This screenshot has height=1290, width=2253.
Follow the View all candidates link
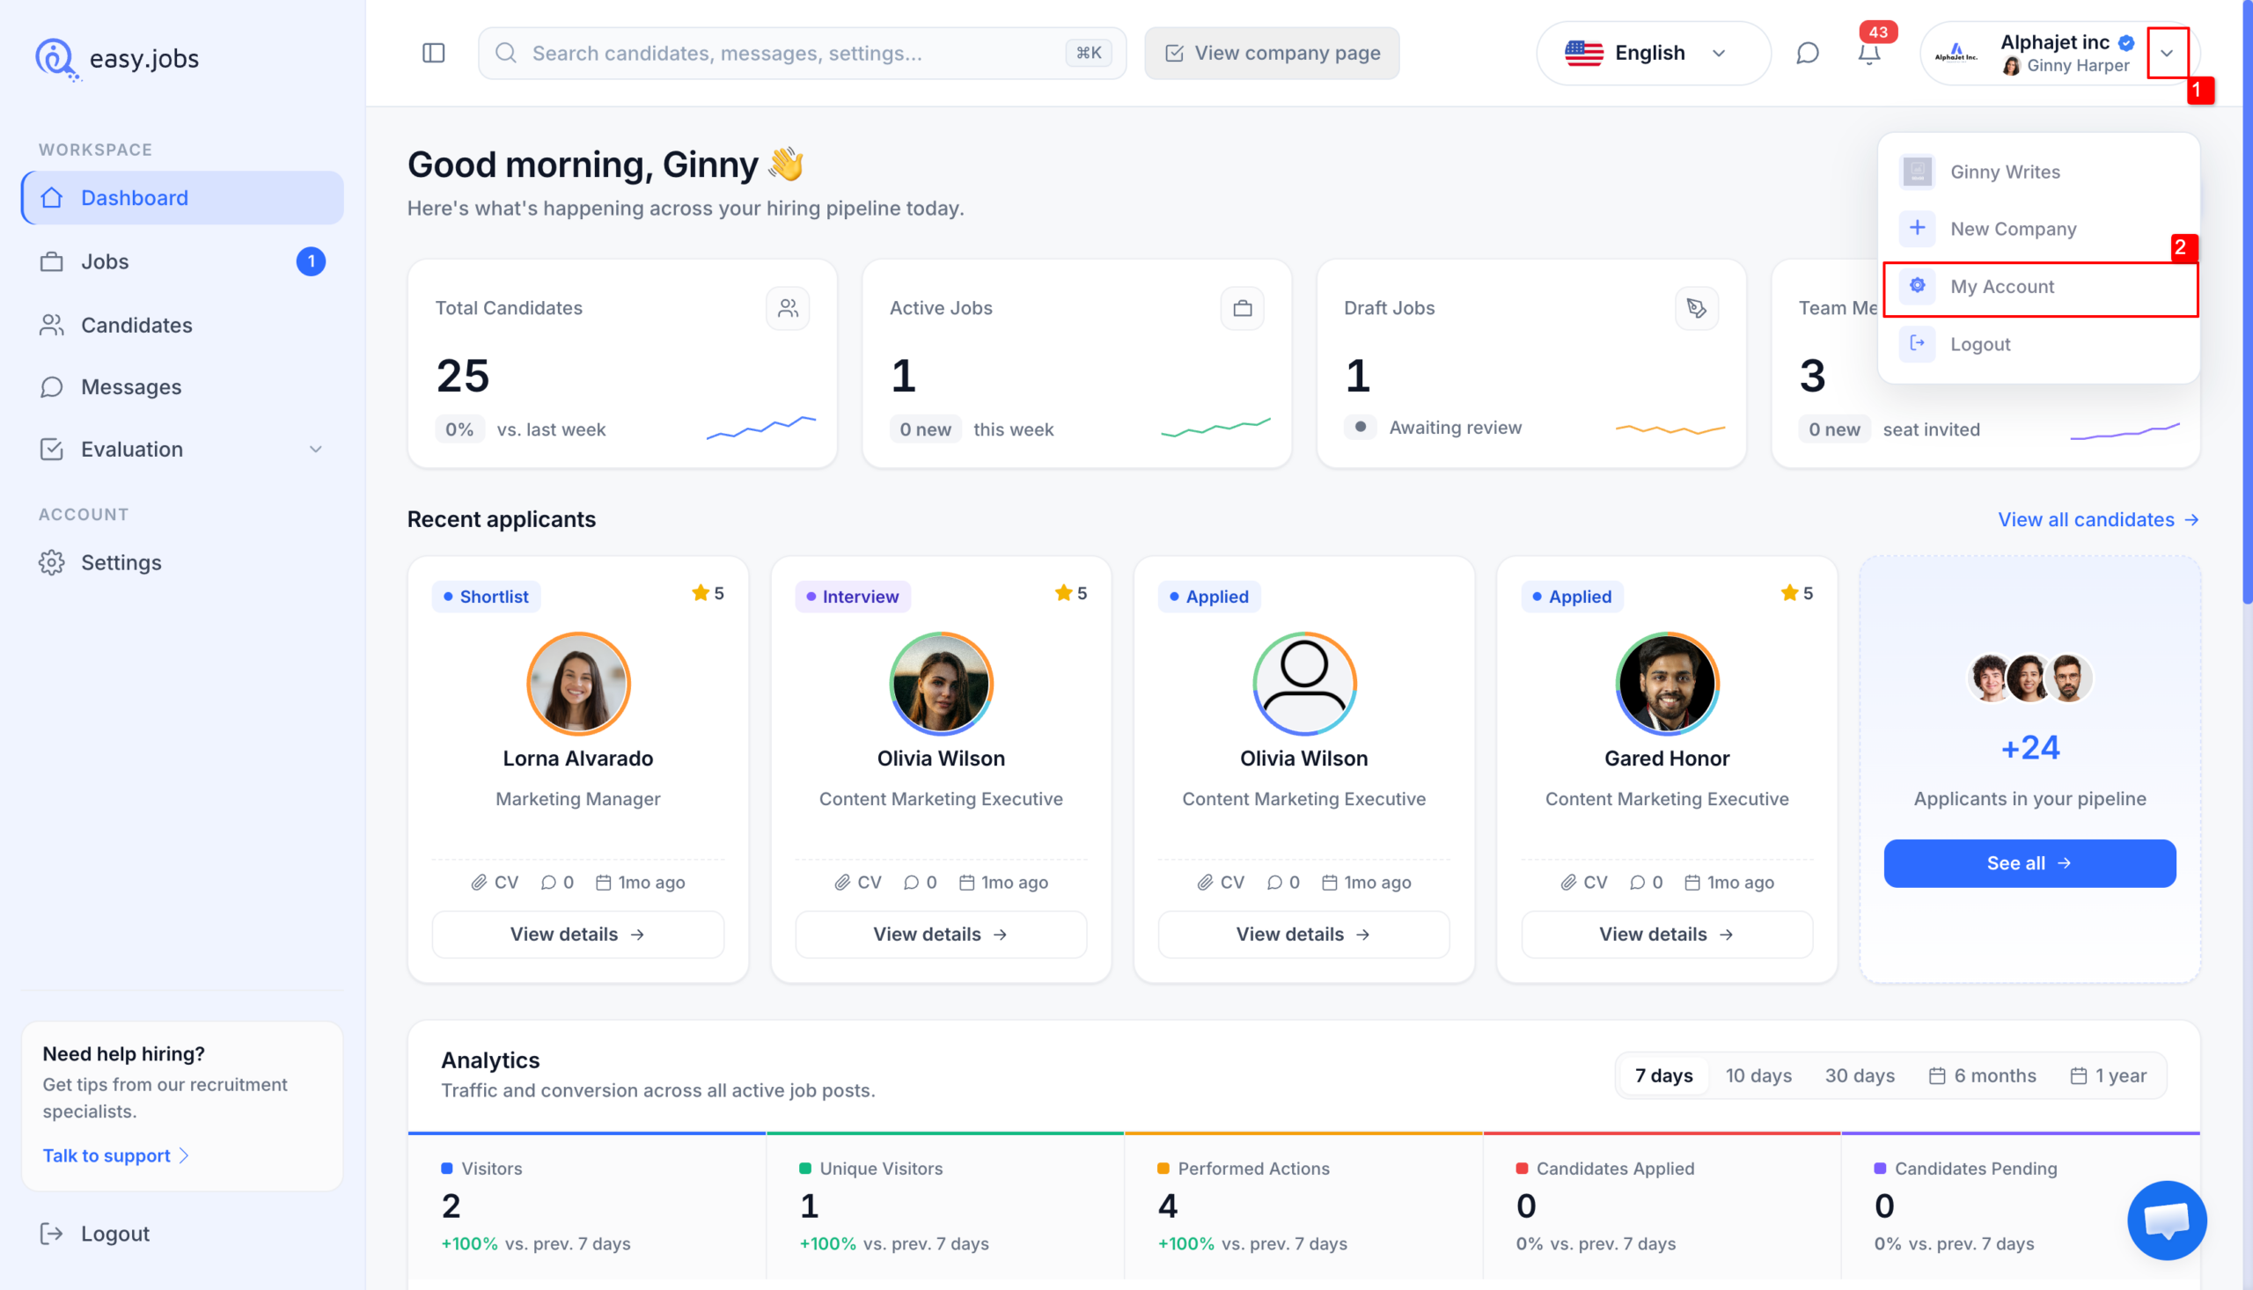tap(2098, 519)
